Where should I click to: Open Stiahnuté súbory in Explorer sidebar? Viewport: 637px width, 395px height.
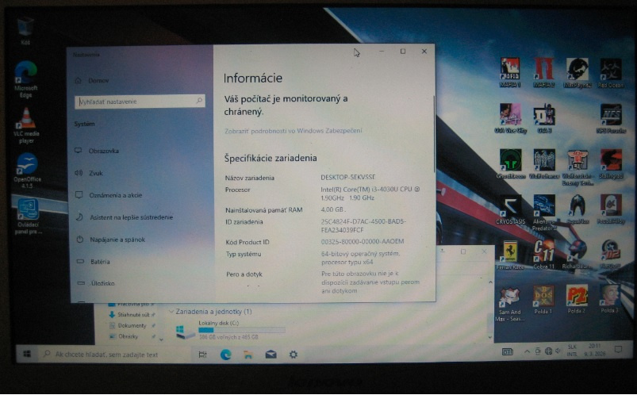click(x=132, y=315)
